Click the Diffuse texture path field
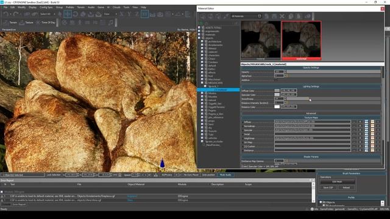The height and width of the screenshot is (219, 390). tap(313, 122)
